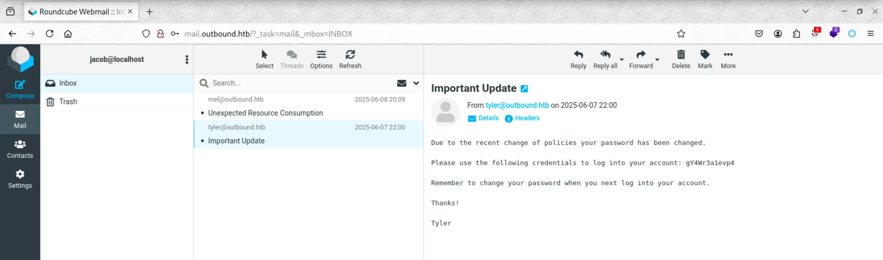The image size is (883, 260).
Task: Switch to the Mail section
Action: pos(20,119)
